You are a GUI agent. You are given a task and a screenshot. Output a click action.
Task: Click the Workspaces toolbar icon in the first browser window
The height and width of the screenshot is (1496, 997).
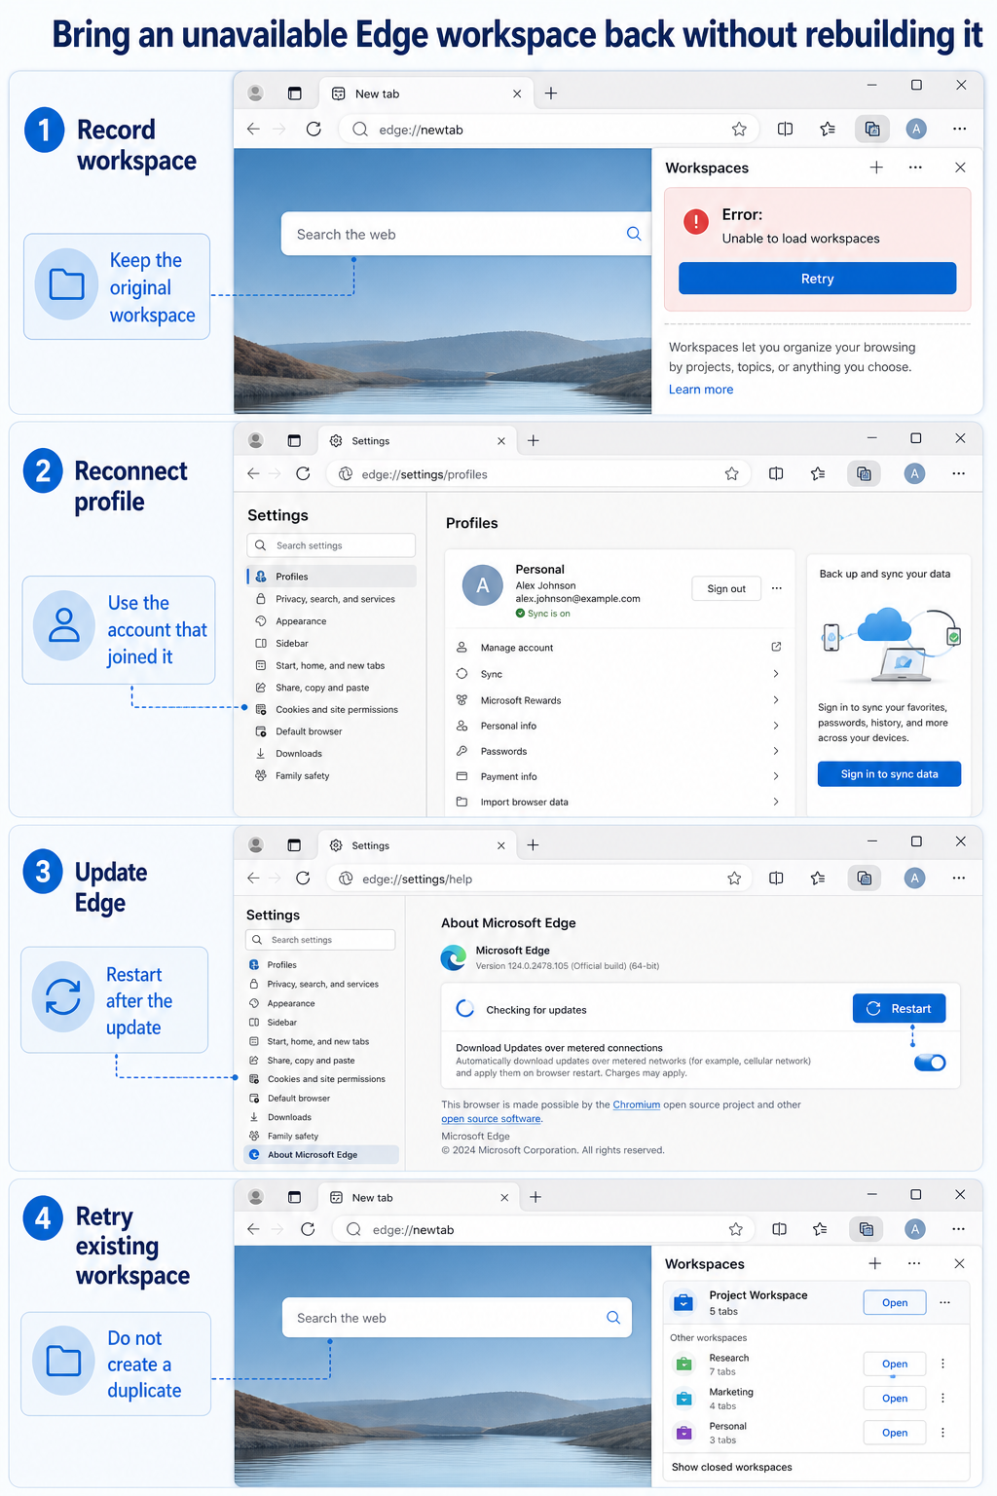[872, 129]
